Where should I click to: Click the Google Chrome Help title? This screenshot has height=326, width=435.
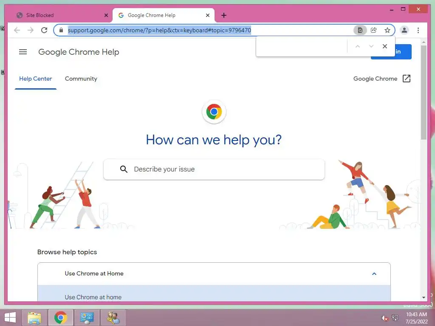[79, 52]
